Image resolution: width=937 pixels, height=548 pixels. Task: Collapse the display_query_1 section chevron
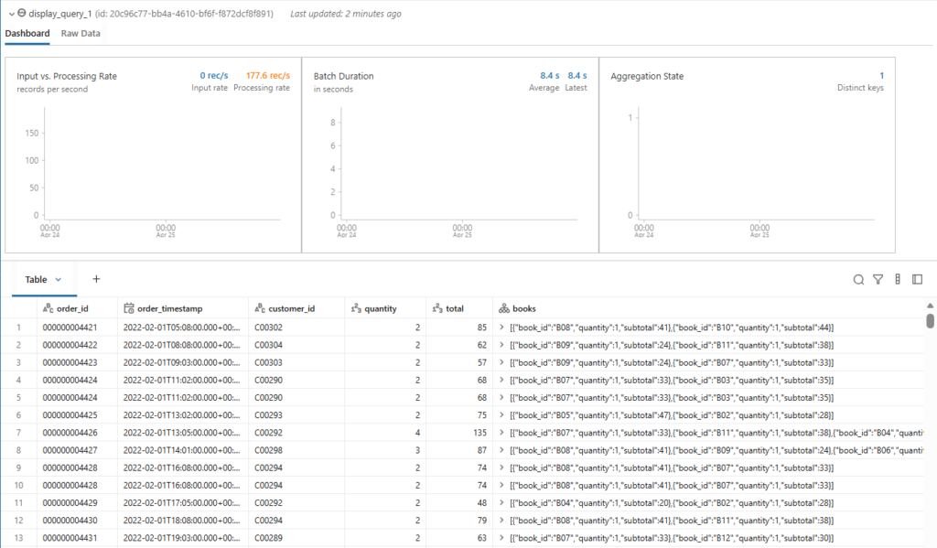click(10, 14)
